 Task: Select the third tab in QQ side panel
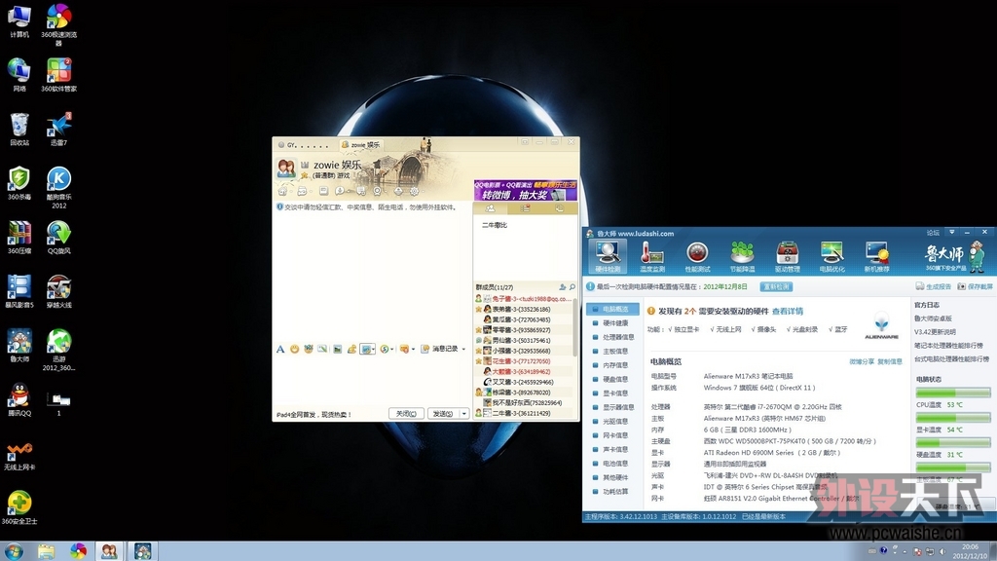coord(560,208)
